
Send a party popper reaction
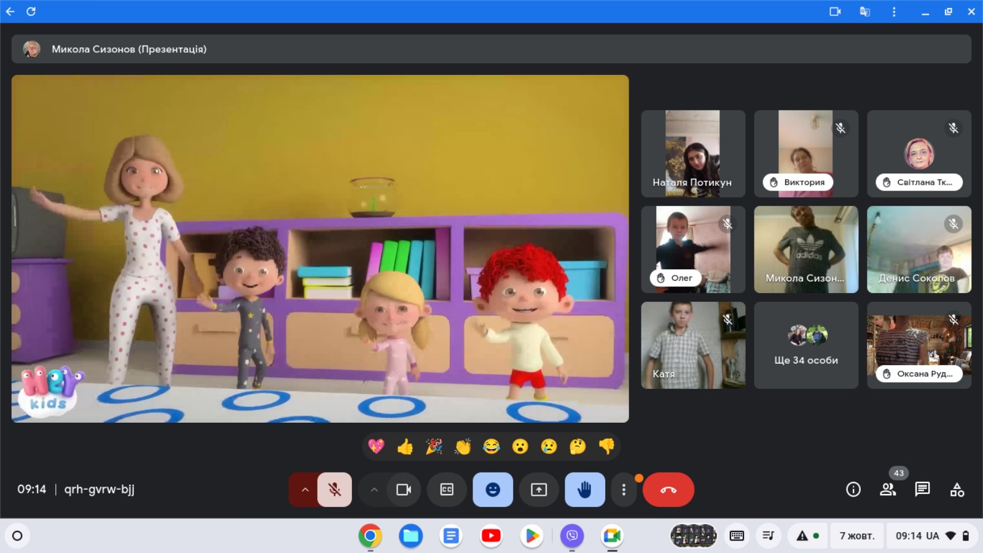click(x=434, y=446)
